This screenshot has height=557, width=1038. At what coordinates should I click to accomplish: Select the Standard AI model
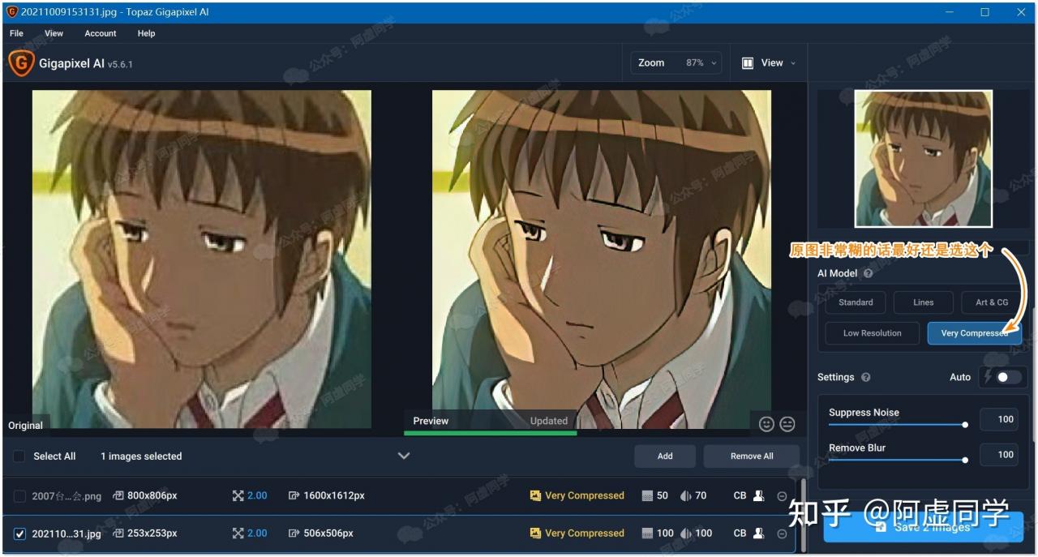click(856, 302)
